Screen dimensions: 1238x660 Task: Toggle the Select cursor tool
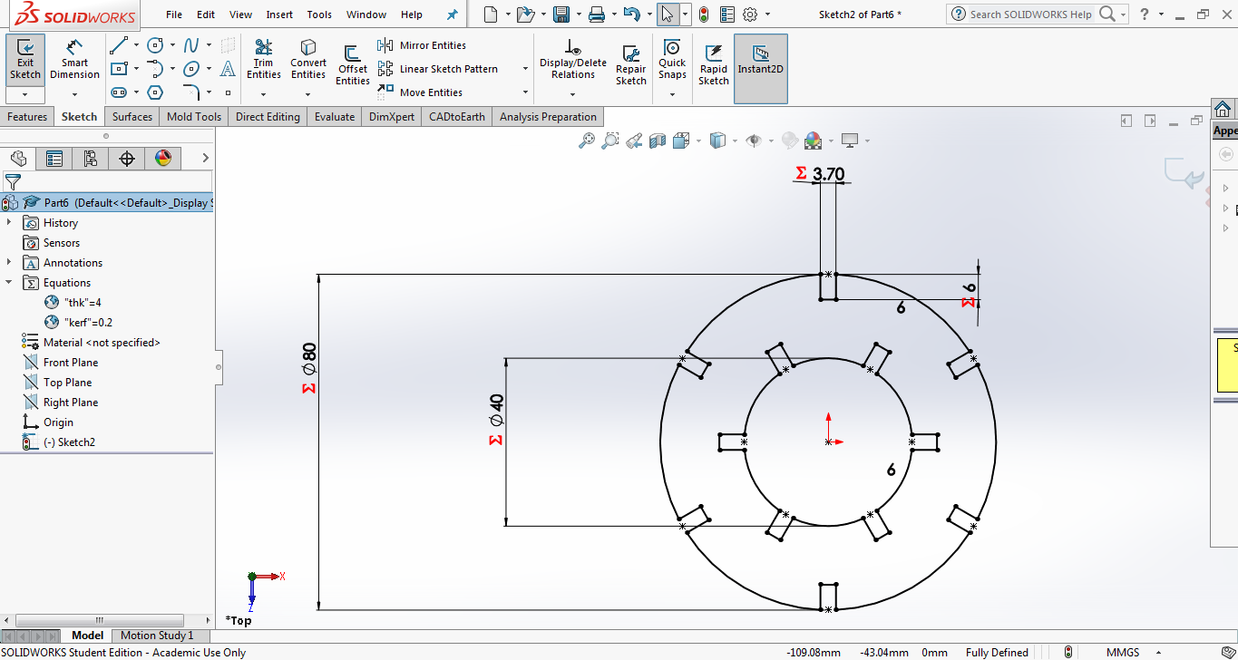(668, 15)
